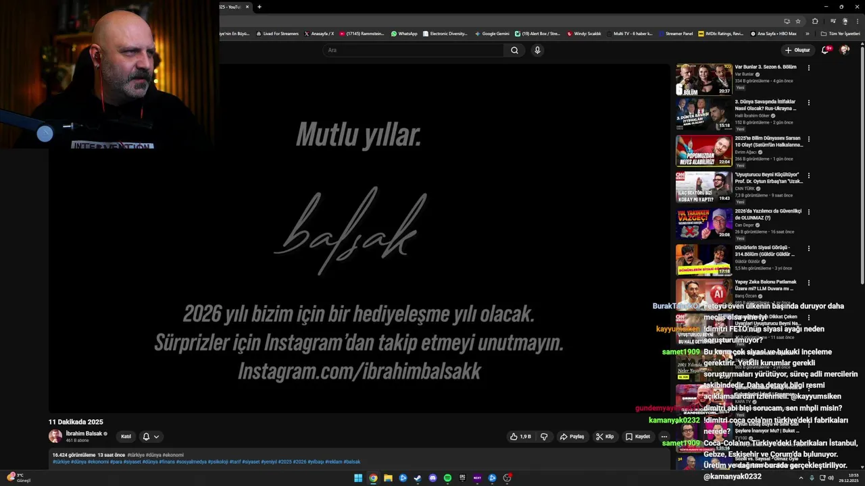The width and height of the screenshot is (865, 486).
Task: Open Tüm Yer İşaretleri bookmarks folder
Action: tap(840, 33)
